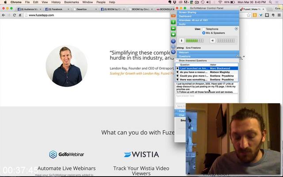Click speaker level meter
This screenshot has height=177, width=283.
(226, 41)
